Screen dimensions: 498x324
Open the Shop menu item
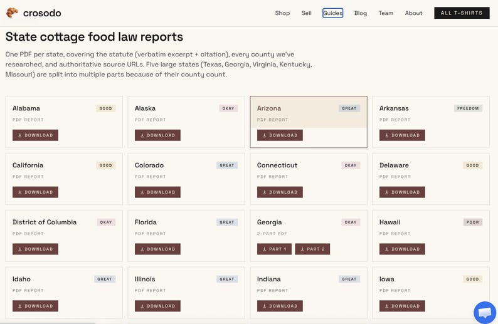(282, 13)
